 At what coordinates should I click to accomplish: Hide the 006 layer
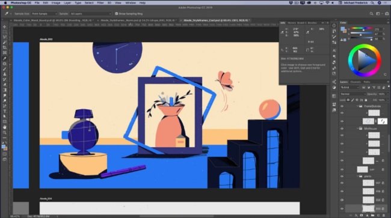click(x=342, y=192)
